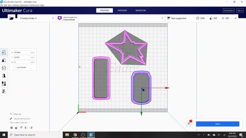Image resolution: width=246 pixels, height=138 pixels.
Task: Select the Mirror tool in left toolbar
Action: [x=4, y=76]
